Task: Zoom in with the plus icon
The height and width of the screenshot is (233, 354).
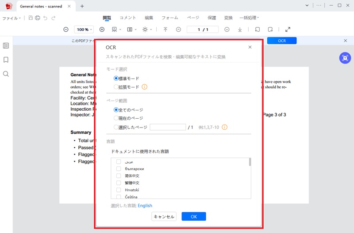Action: (102, 30)
